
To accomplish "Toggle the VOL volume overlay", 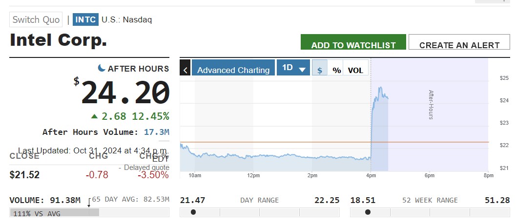I will coord(355,70).
